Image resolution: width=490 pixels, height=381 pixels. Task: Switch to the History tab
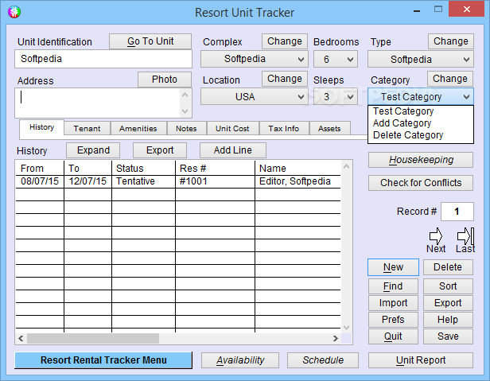pos(42,127)
